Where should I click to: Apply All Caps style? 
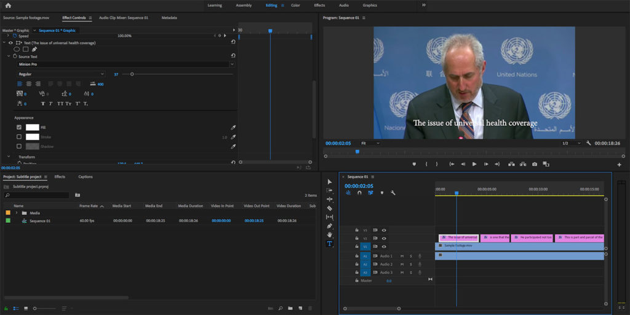(60, 103)
